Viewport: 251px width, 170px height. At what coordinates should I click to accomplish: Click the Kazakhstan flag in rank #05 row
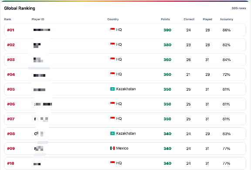click(112, 89)
